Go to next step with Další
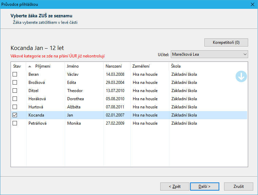 [204, 187]
